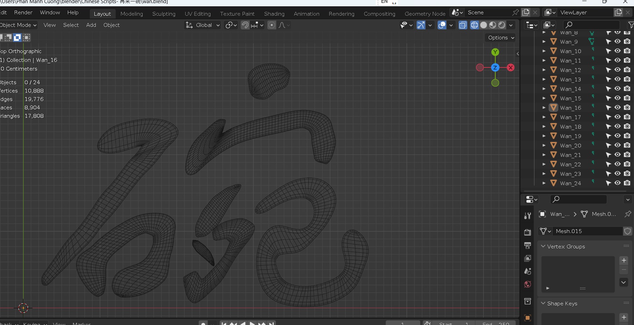
Task: Switch to the Modeling workspace tab
Action: 132,14
